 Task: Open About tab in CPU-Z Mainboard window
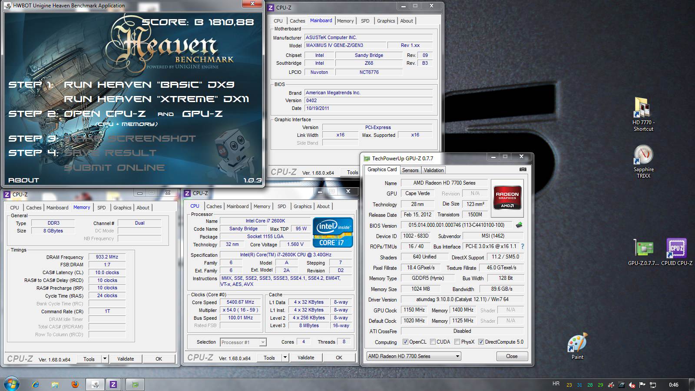click(407, 21)
